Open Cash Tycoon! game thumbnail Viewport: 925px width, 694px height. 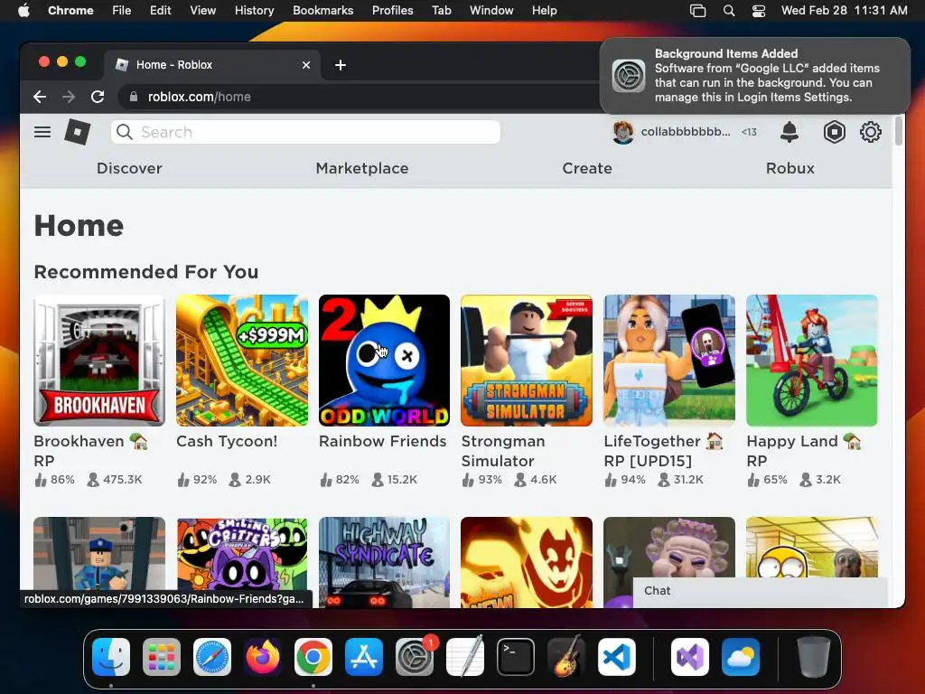click(x=242, y=361)
